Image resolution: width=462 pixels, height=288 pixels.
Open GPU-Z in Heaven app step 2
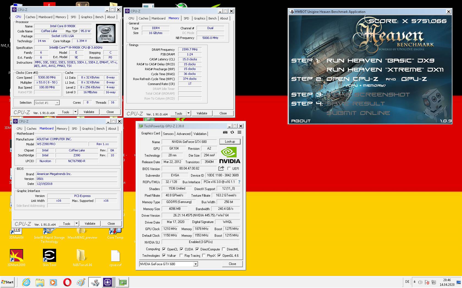(x=414, y=79)
